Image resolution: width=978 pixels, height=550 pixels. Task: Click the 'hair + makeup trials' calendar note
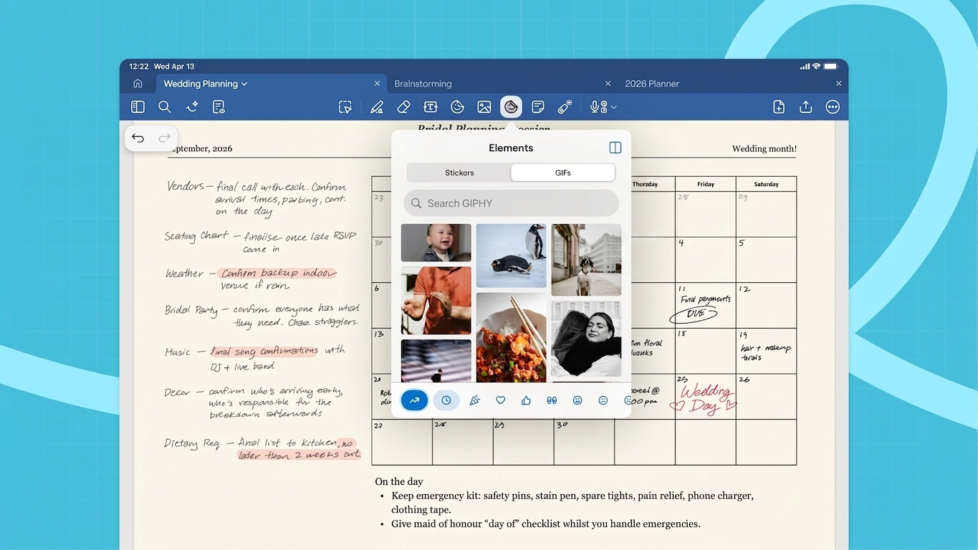click(x=765, y=352)
